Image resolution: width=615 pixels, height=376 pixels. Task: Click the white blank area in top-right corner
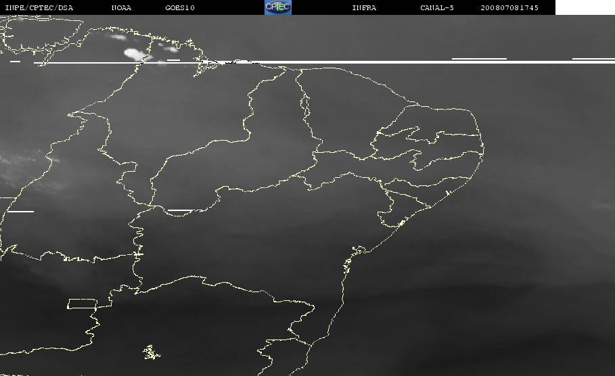click(x=585, y=7)
